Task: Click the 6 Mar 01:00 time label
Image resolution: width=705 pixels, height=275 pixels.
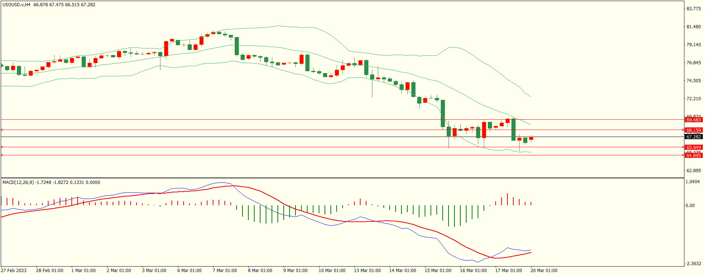Action: tap(189, 270)
